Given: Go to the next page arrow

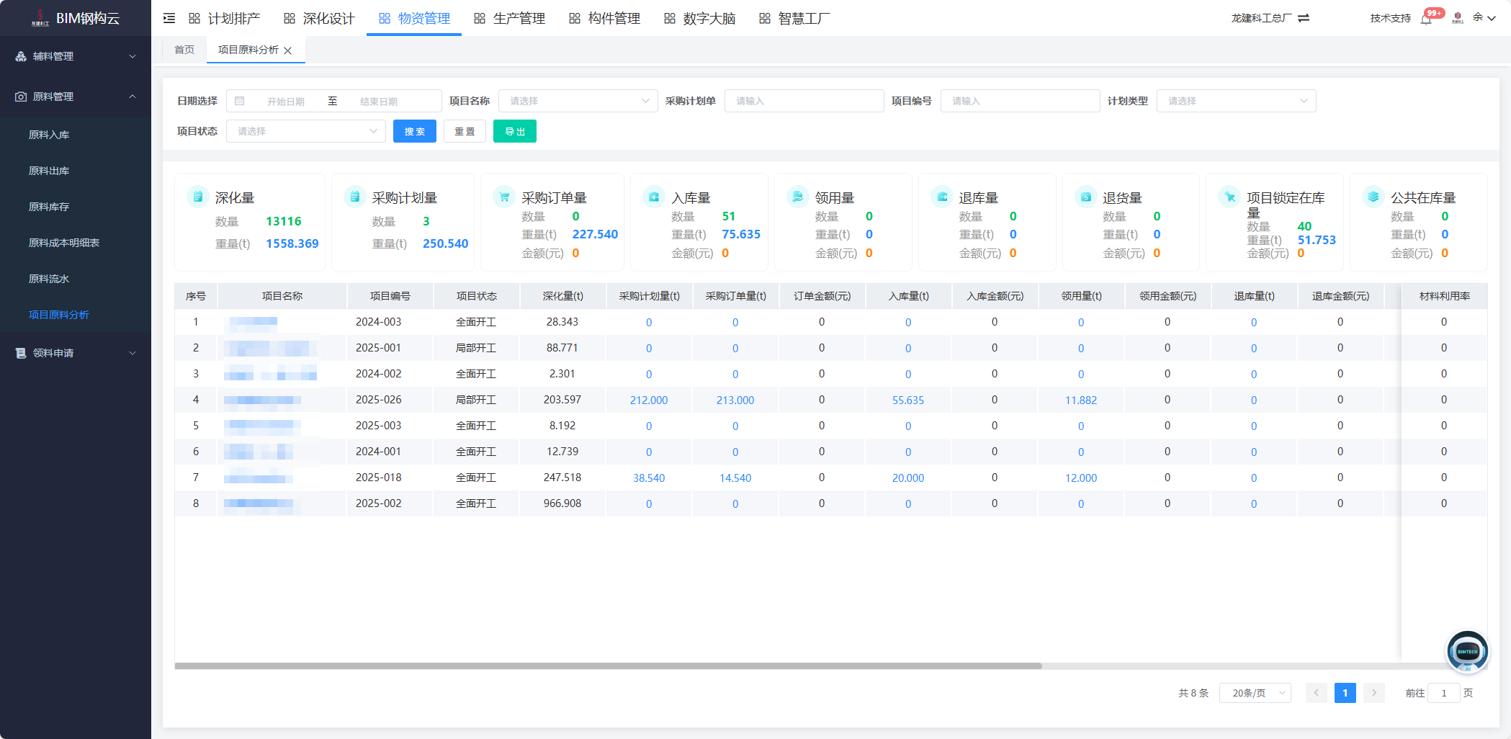Looking at the screenshot, I should [x=1374, y=693].
